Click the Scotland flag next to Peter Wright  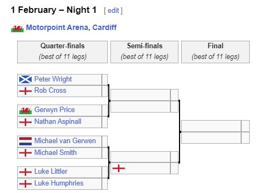pyautogui.click(x=25, y=79)
